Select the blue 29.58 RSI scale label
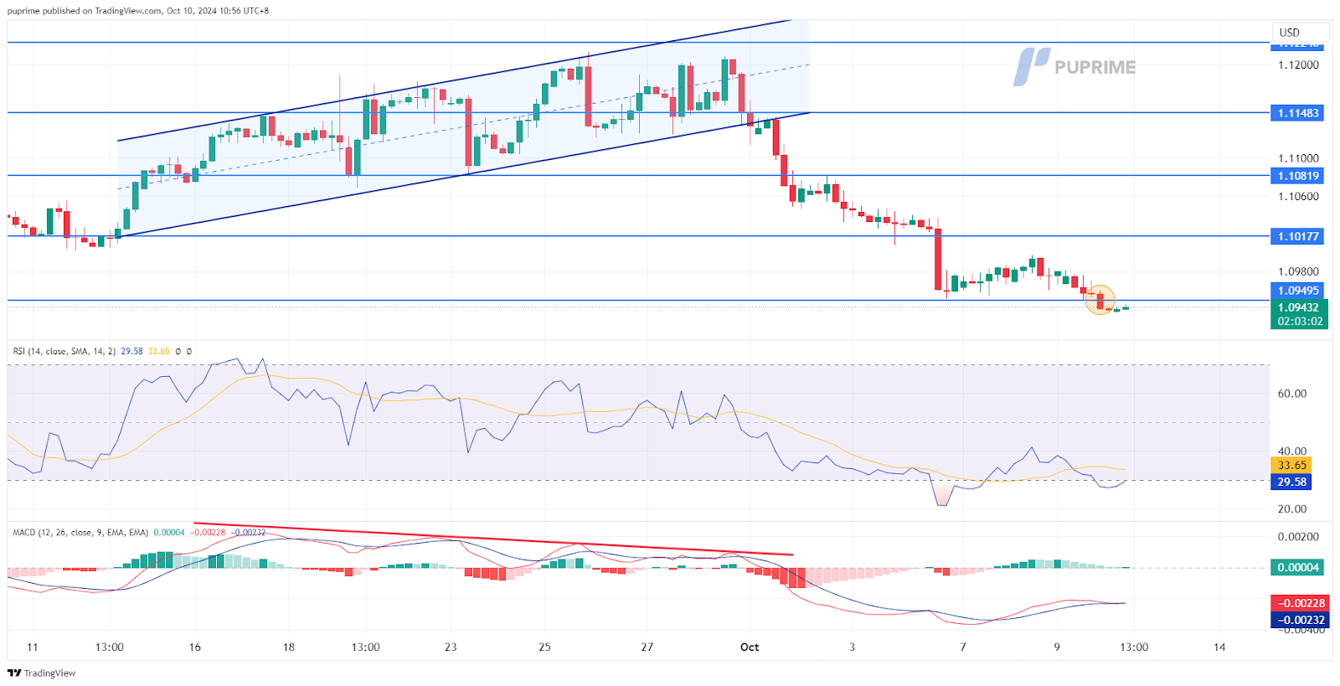 pyautogui.click(x=1291, y=482)
